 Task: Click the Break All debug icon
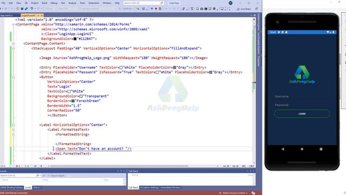(x=152, y=9)
